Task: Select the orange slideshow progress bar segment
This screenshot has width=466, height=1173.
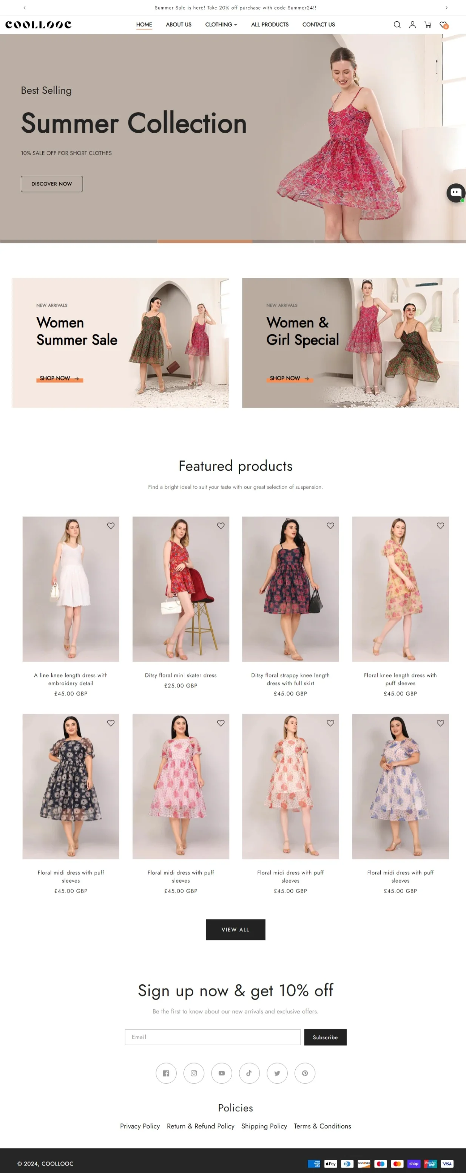Action: (x=204, y=241)
